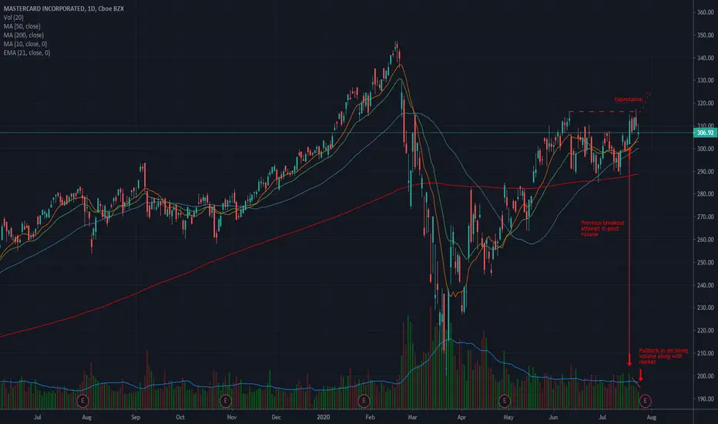The width and height of the screenshot is (718, 424).
Task: Click the 320.00 price axis label
Action: point(705,103)
